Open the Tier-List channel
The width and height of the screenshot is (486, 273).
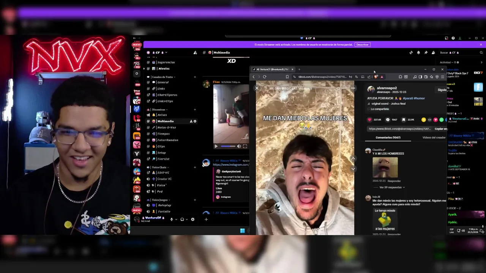point(163,159)
